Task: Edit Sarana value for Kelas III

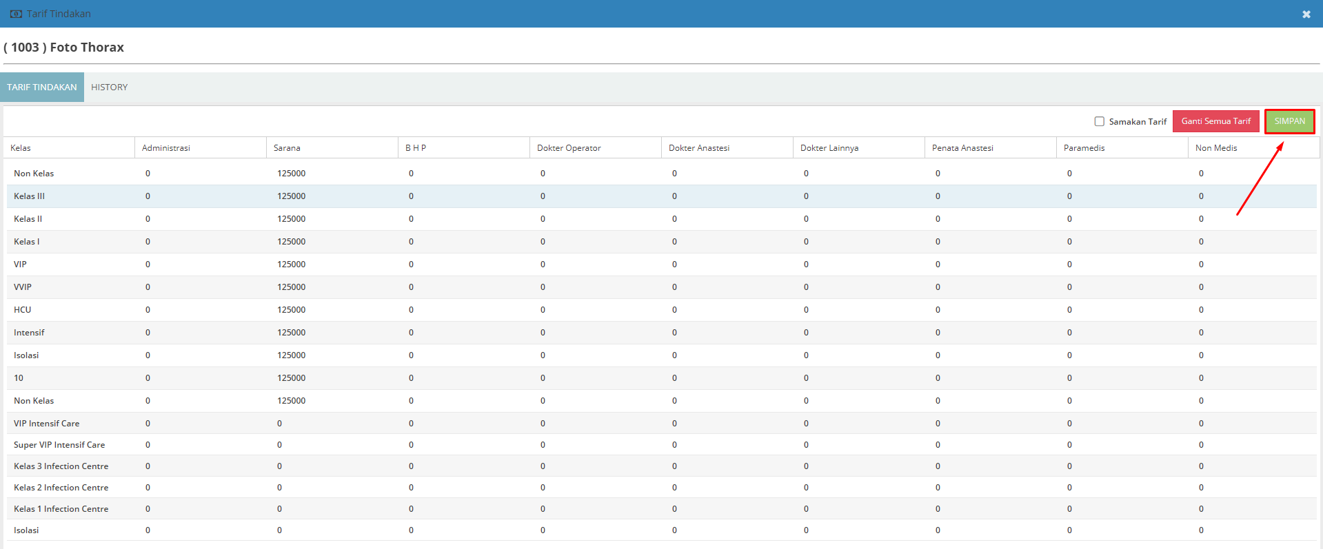Action: click(x=292, y=196)
